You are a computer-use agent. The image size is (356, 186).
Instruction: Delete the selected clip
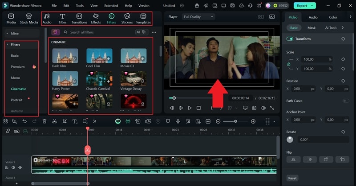point(44,122)
